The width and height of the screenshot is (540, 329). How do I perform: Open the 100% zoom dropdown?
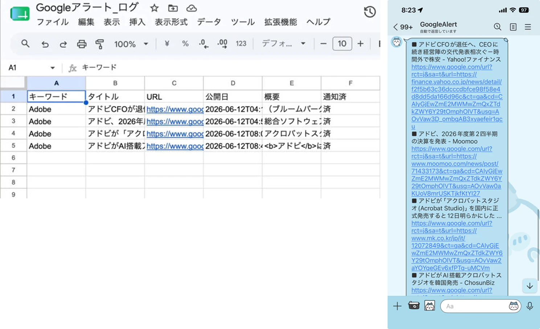131,44
